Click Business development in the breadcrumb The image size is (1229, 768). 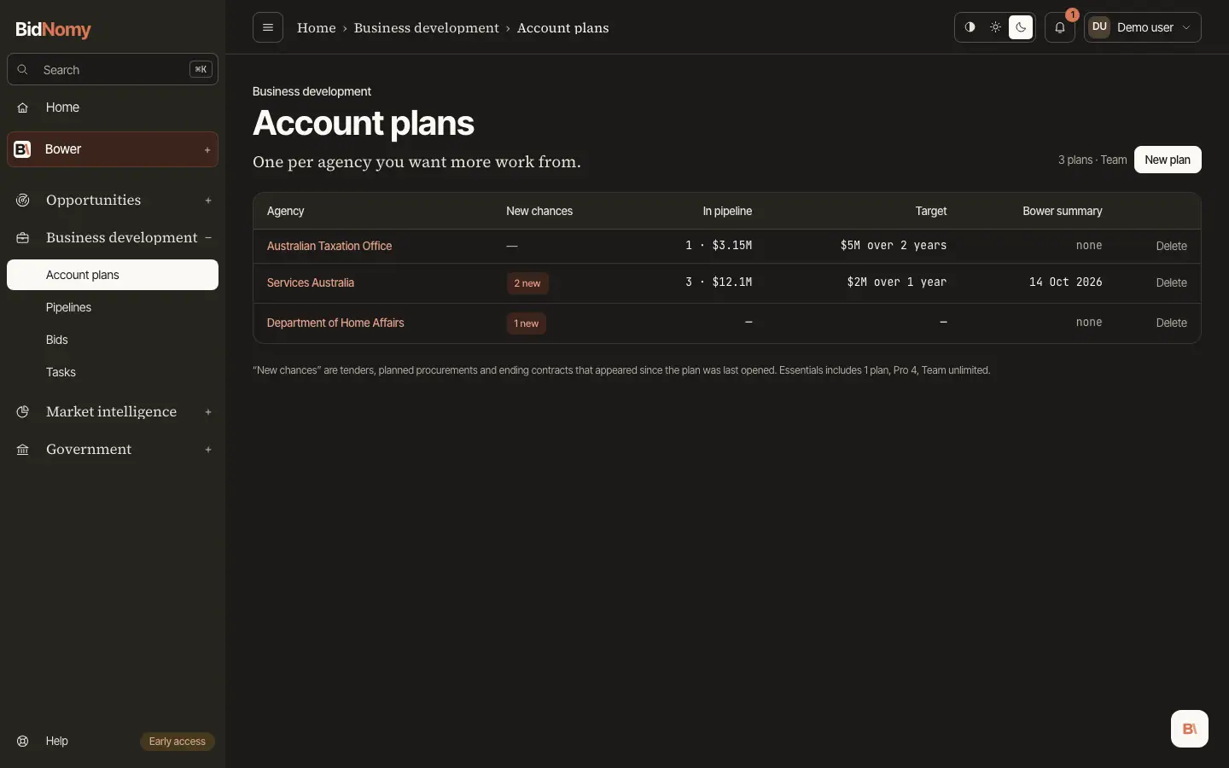coord(427,28)
